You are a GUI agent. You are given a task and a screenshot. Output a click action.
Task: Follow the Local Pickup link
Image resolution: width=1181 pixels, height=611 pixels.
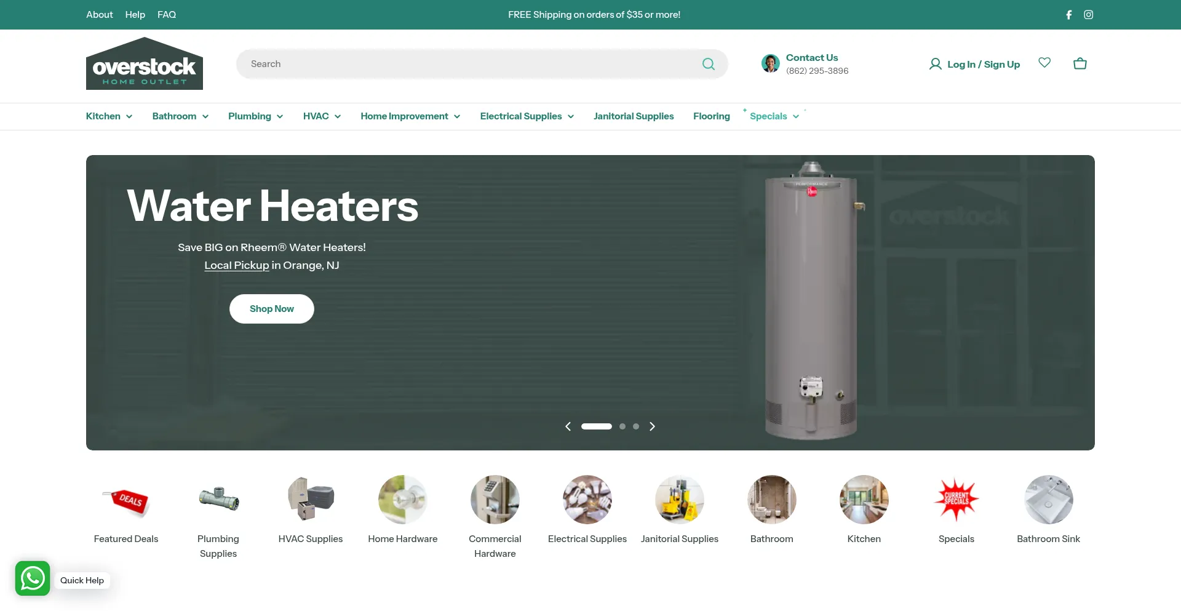[237, 265]
